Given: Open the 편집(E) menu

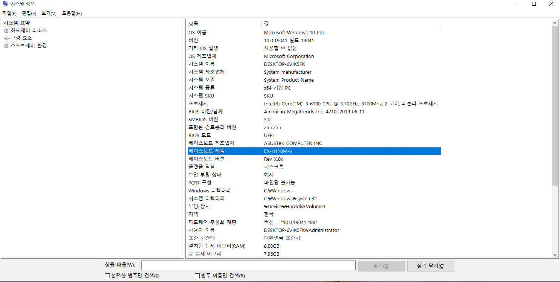Looking at the screenshot, I should pyautogui.click(x=29, y=13).
